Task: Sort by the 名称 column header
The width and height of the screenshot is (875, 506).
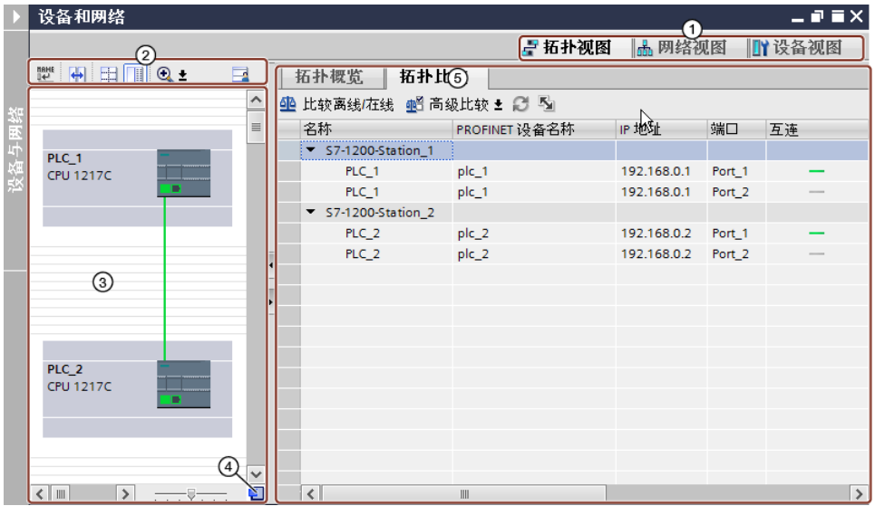Action: pyautogui.click(x=376, y=129)
